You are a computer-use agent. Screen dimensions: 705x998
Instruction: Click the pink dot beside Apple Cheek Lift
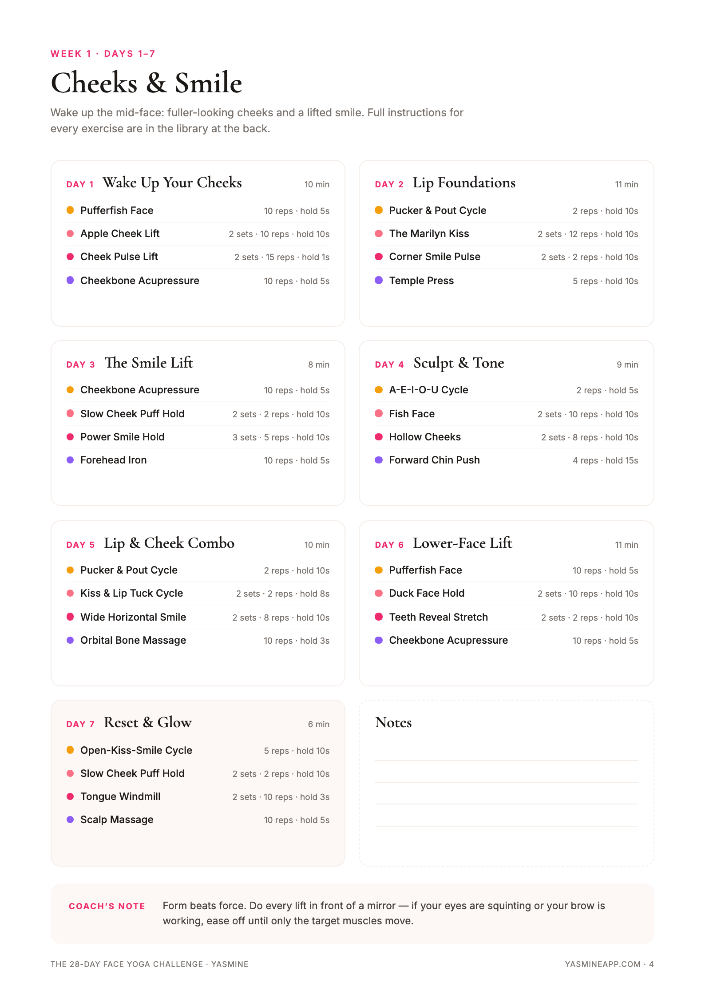(70, 234)
